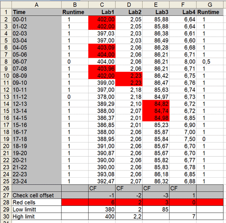Image resolution: width=226 pixels, height=223 pixels.
Task: Click the Time header cell
Action: pos(37,12)
